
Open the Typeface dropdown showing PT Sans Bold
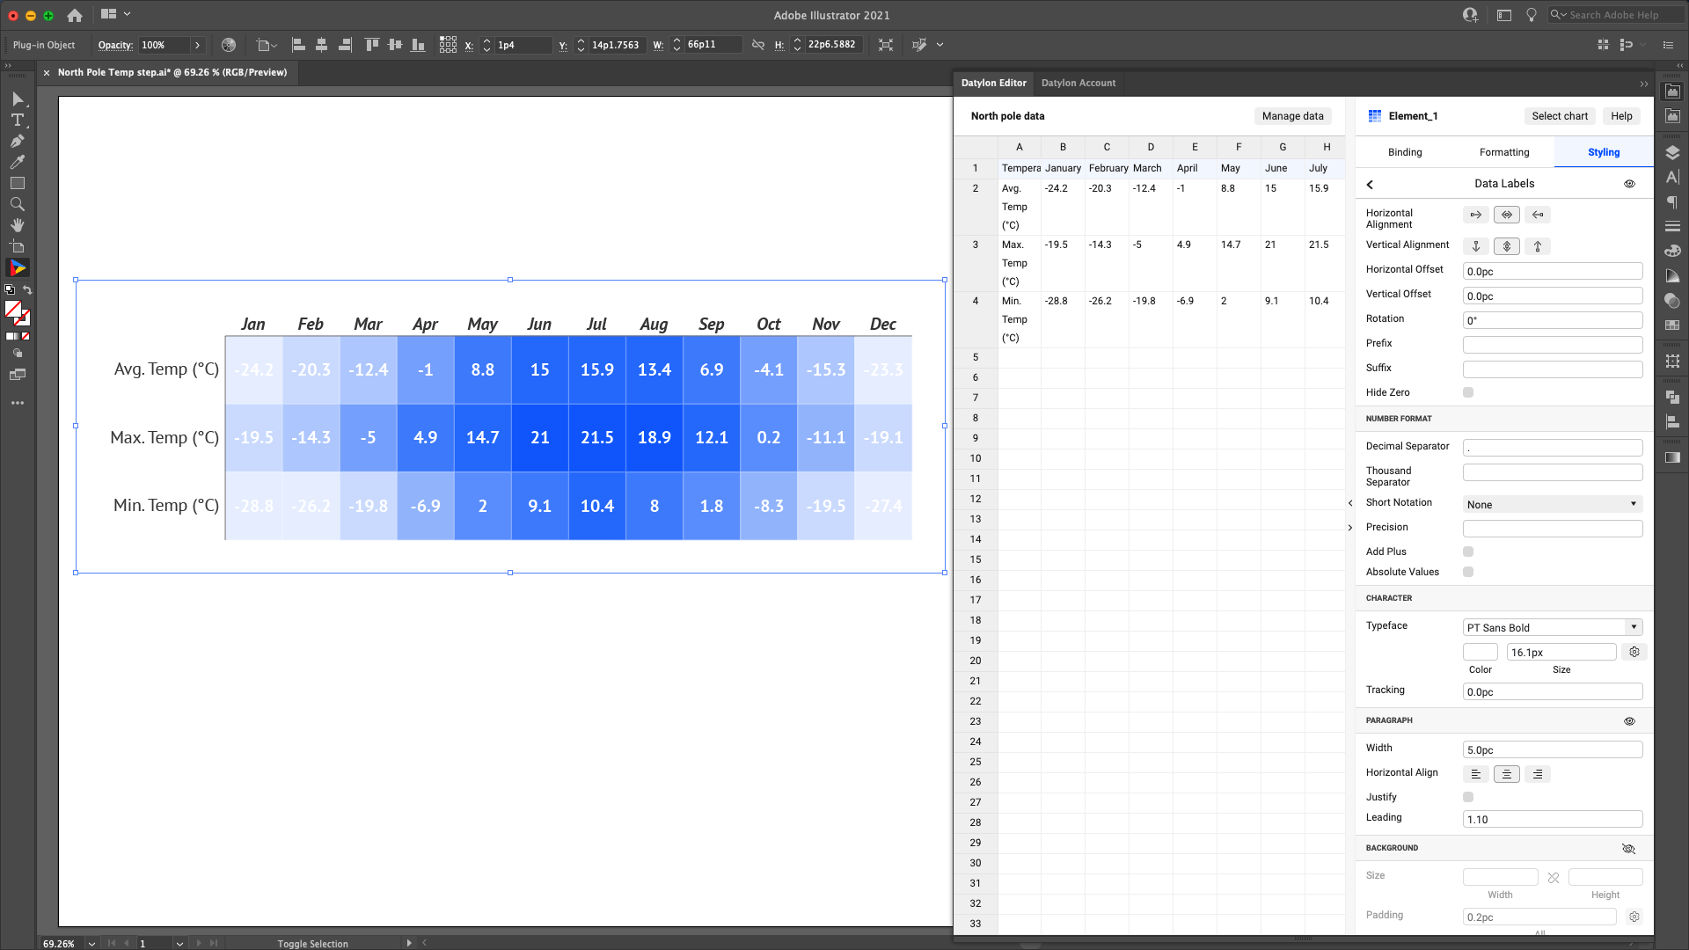(x=1552, y=627)
